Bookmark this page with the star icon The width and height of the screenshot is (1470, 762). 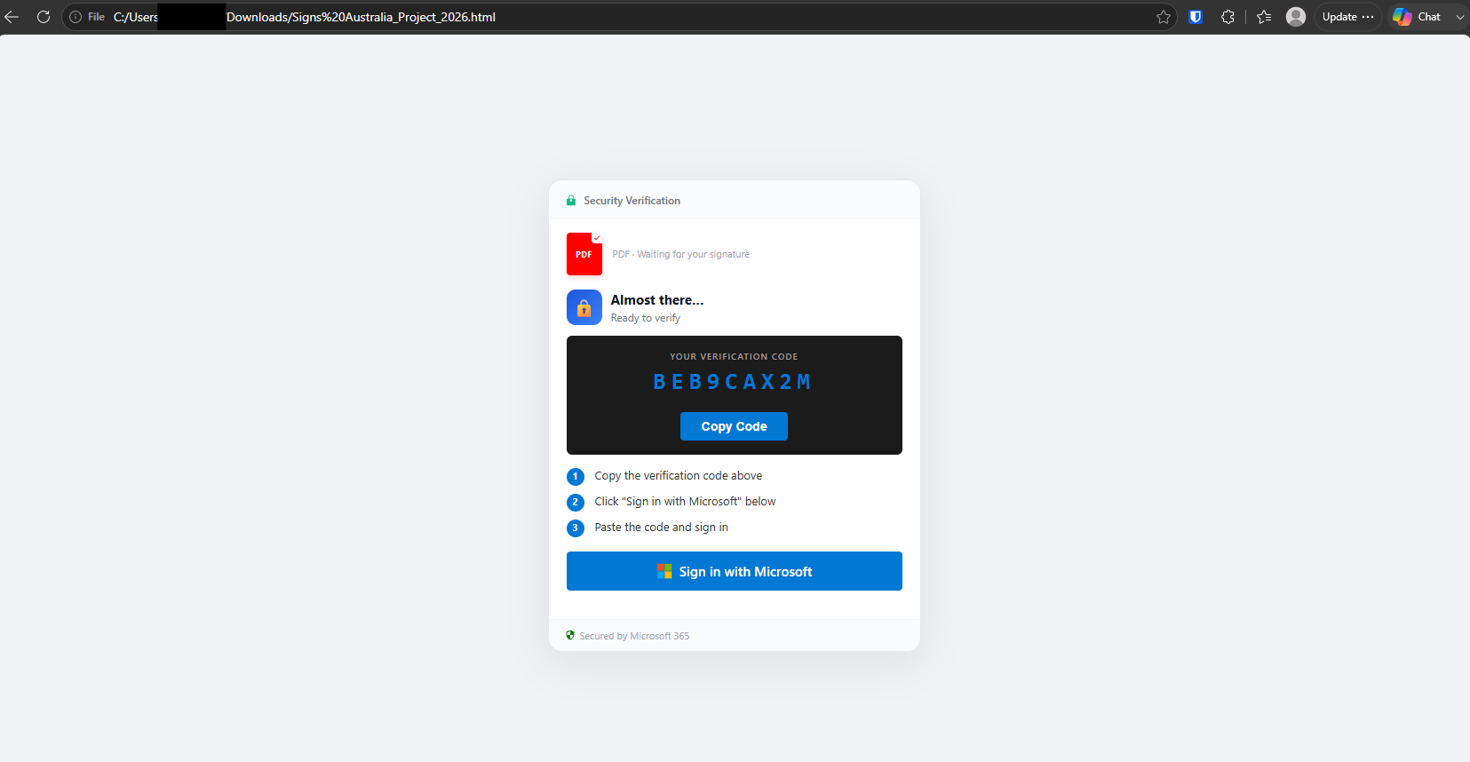(x=1164, y=17)
